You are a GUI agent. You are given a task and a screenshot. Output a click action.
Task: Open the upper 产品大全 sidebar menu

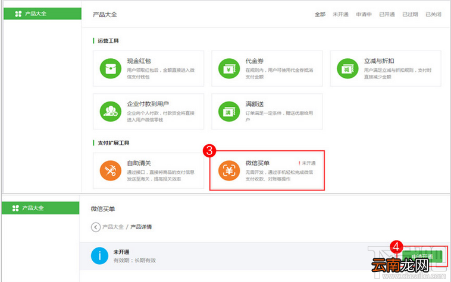click(43, 14)
